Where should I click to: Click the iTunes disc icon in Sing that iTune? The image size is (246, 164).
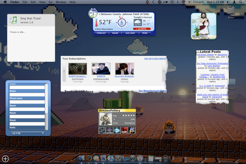(x=14, y=20)
